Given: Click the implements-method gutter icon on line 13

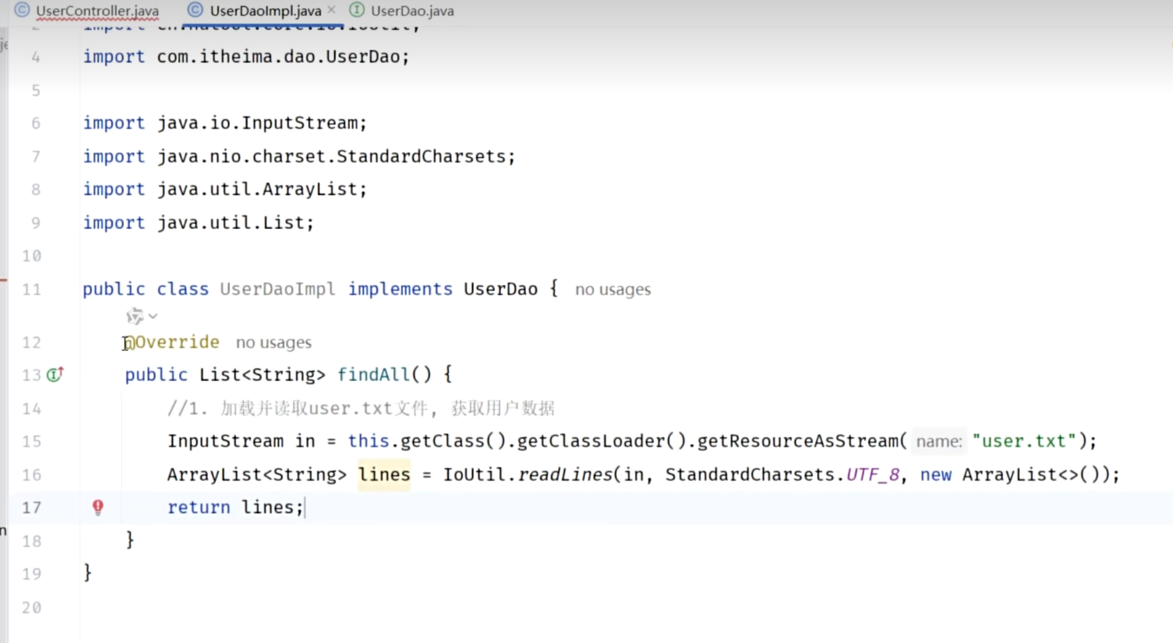Looking at the screenshot, I should coord(55,375).
